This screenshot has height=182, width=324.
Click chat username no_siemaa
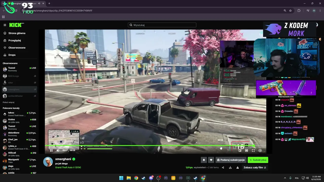point(290,106)
